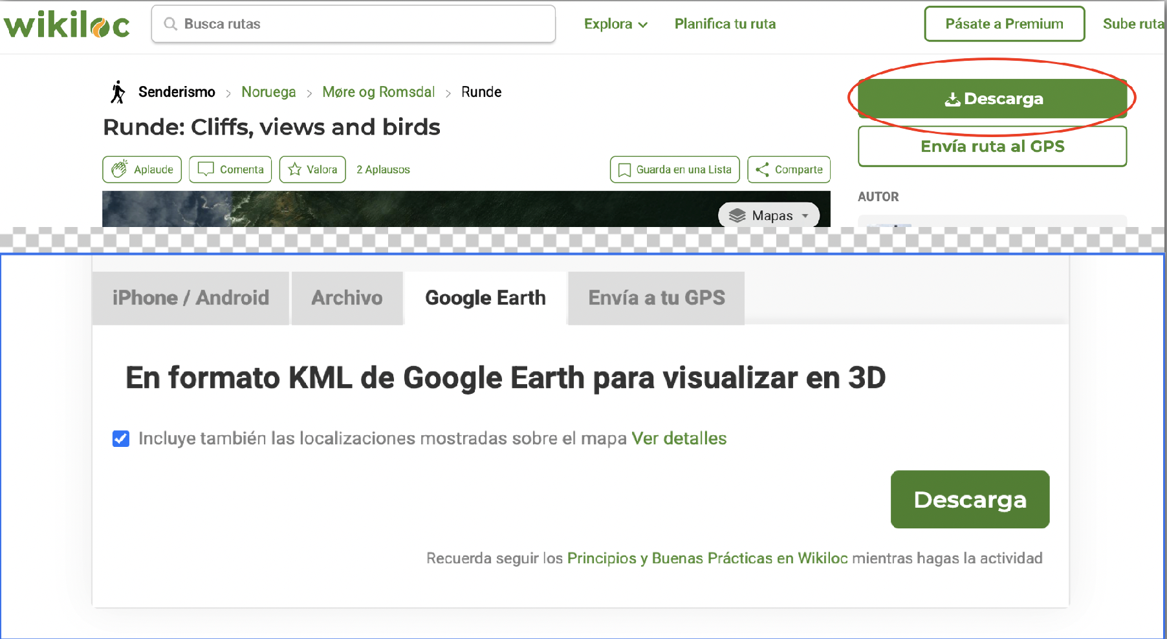Click the Wikiloc logo

coord(67,25)
